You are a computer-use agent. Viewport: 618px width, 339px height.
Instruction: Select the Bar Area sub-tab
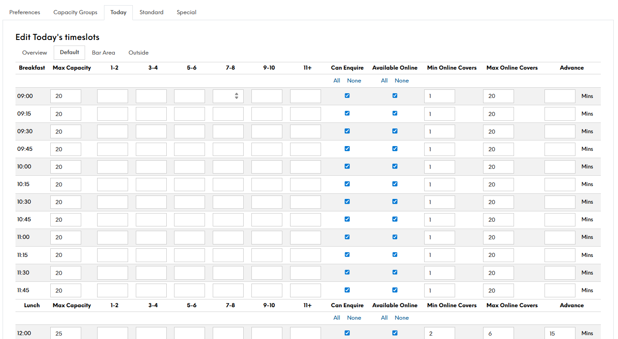pos(104,53)
